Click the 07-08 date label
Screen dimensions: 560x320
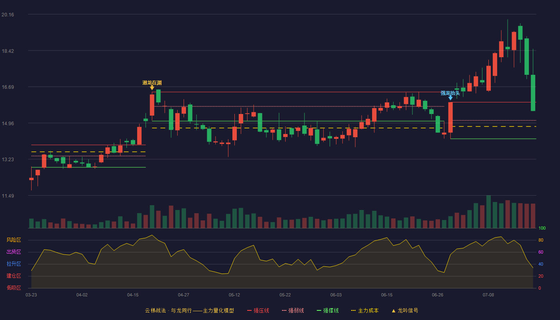pyautogui.click(x=488, y=295)
